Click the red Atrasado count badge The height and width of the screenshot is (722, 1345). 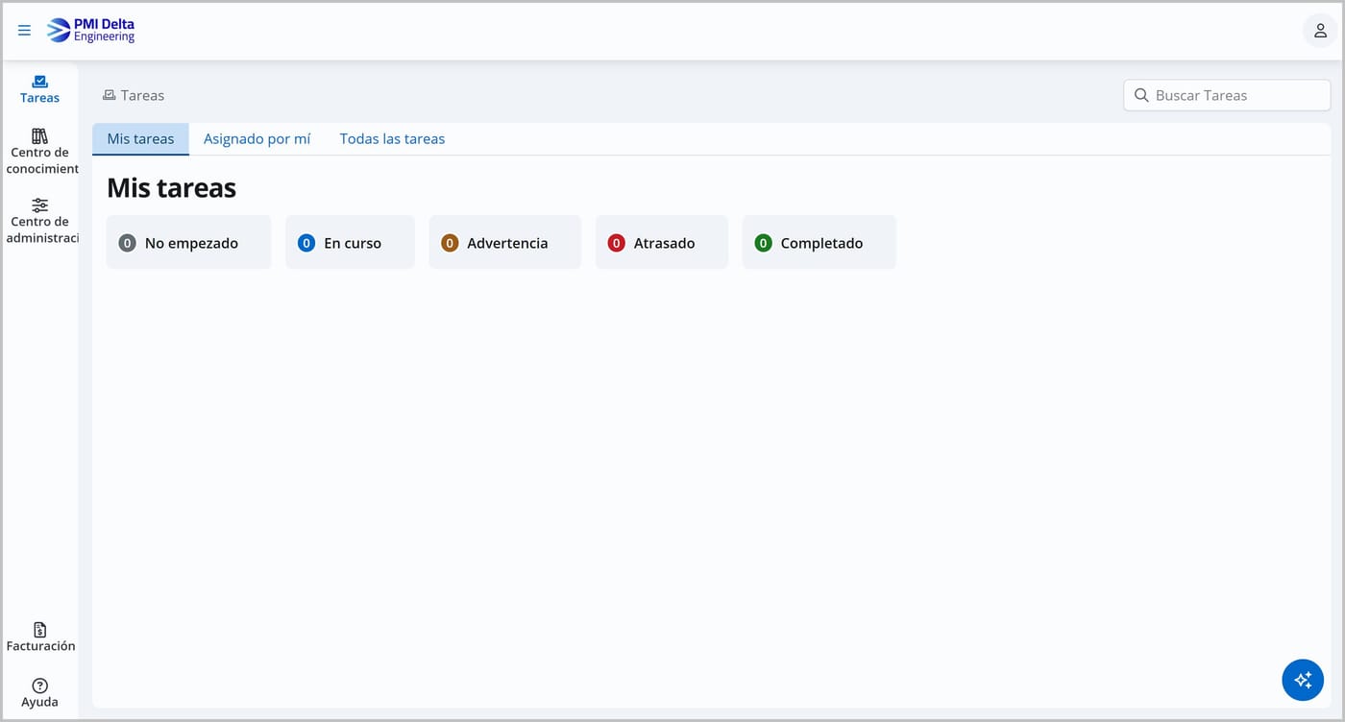[617, 243]
